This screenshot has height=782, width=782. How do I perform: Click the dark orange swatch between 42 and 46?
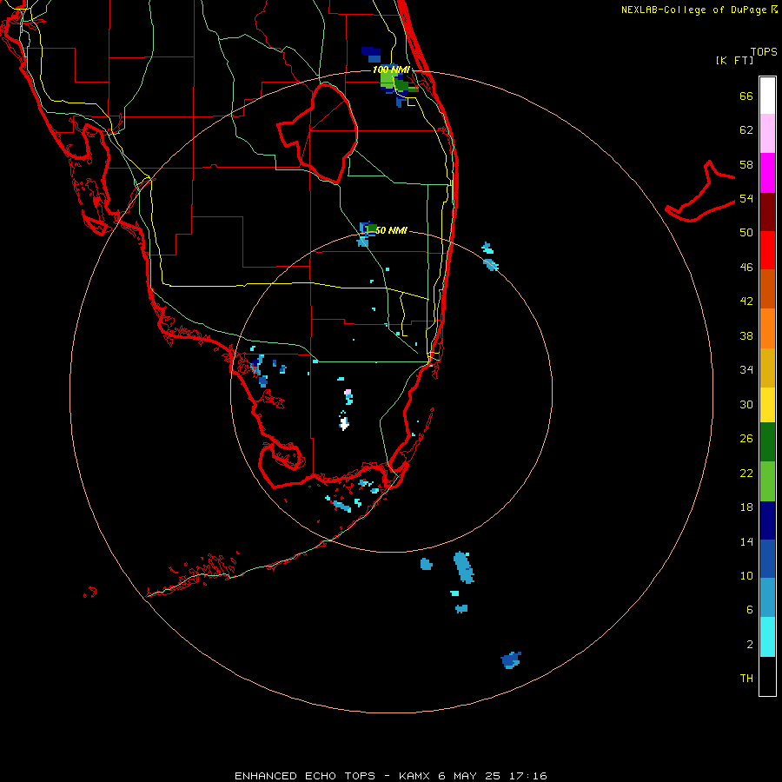point(767,288)
